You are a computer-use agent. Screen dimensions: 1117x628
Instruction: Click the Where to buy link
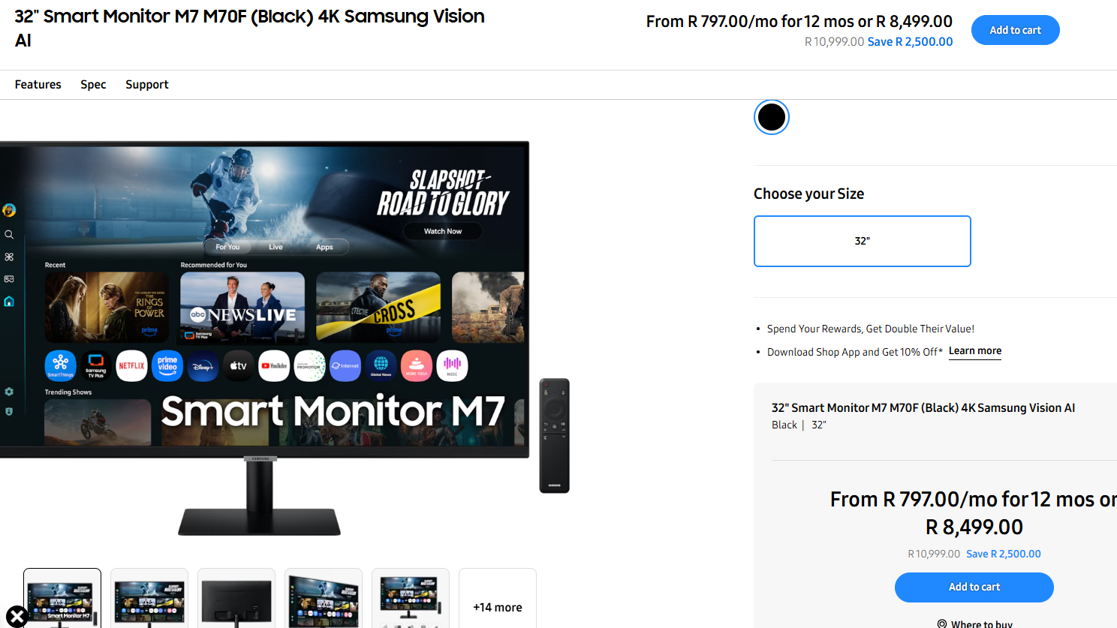981,623
